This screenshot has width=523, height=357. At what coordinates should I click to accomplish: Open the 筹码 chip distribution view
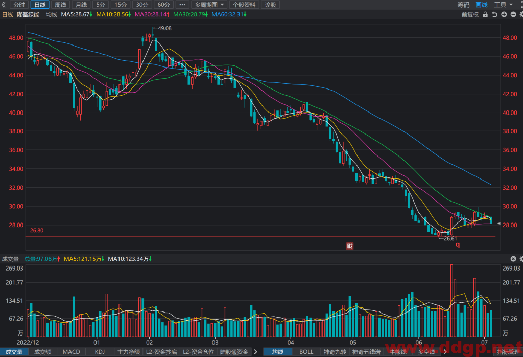coord(463,4)
